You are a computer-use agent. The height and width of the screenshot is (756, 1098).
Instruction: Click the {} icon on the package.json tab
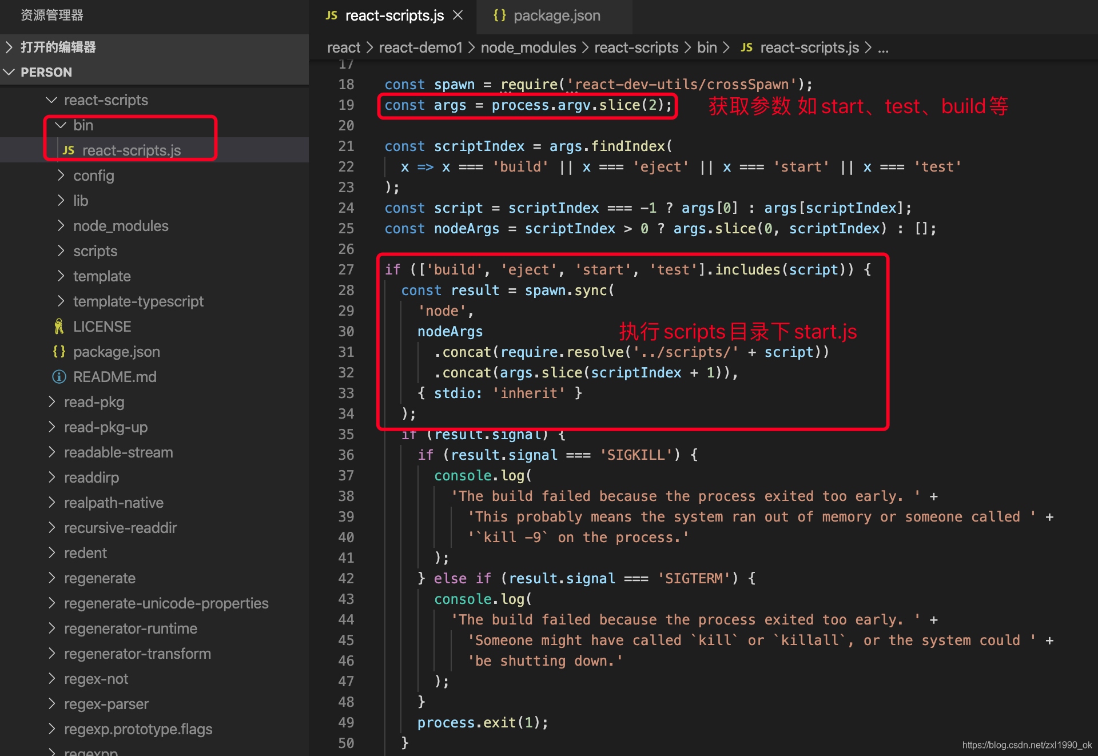[499, 15]
